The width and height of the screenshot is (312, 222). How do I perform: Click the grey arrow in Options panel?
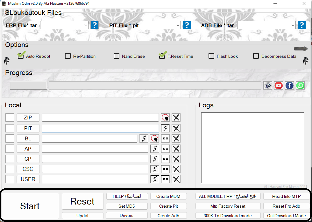tap(301, 49)
